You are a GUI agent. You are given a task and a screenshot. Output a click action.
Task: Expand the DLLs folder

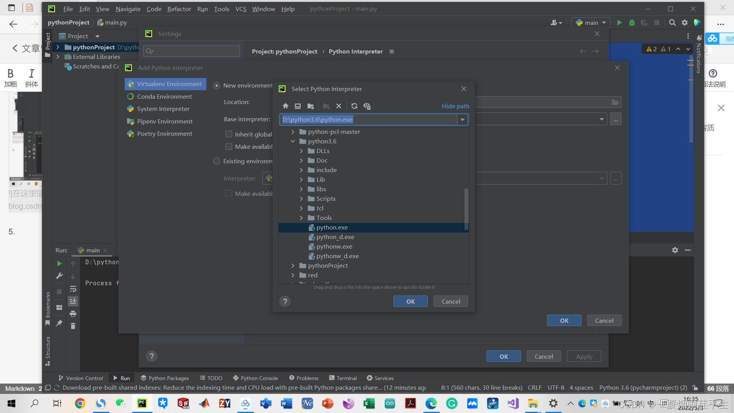pos(301,151)
